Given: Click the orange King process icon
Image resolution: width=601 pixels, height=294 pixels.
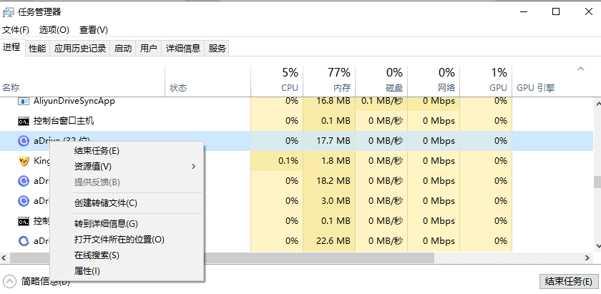Looking at the screenshot, I should coord(23,161).
